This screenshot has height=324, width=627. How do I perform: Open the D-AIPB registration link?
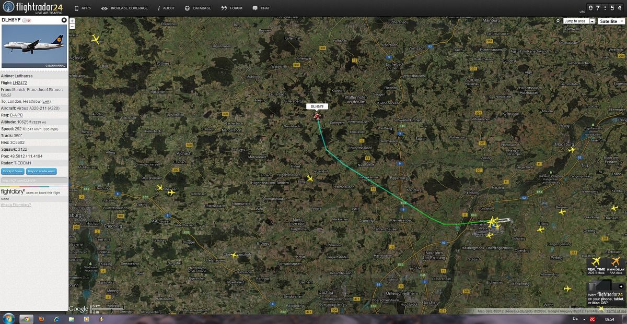[x=17, y=115]
